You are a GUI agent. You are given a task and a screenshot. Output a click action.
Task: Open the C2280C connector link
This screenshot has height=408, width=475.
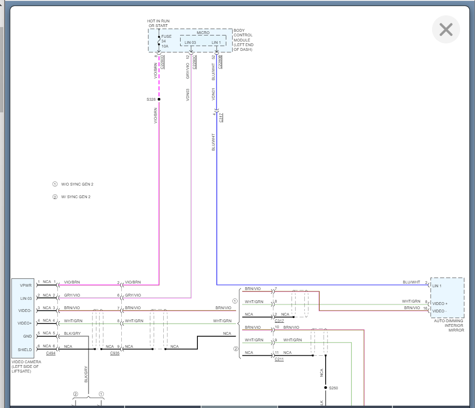[x=194, y=62]
